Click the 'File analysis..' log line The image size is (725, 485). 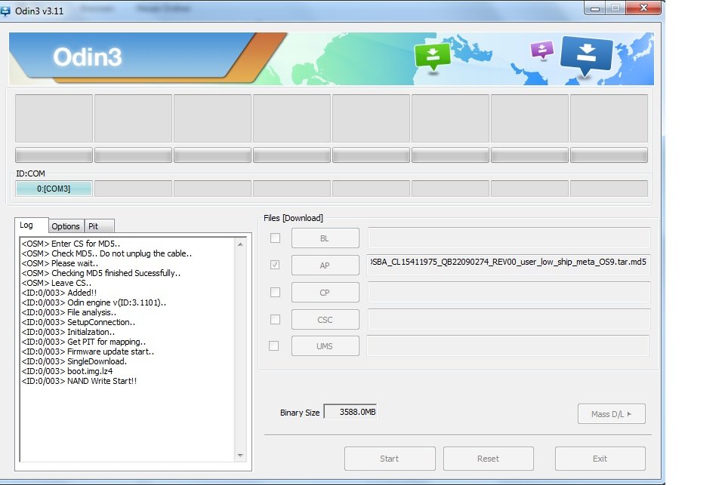(69, 313)
